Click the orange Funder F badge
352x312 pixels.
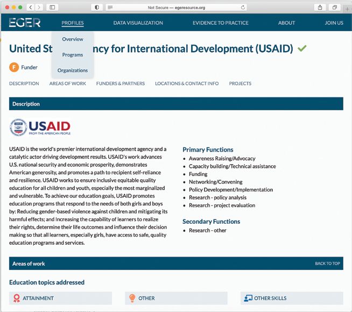click(x=14, y=67)
